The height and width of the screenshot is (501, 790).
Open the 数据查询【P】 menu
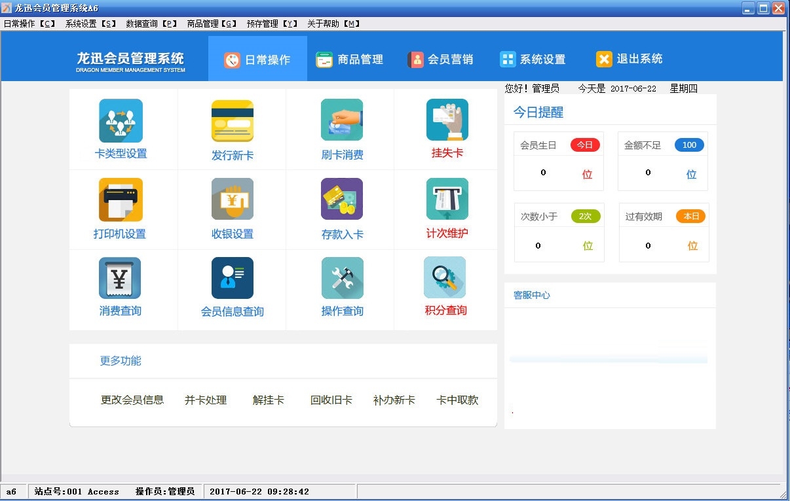152,24
